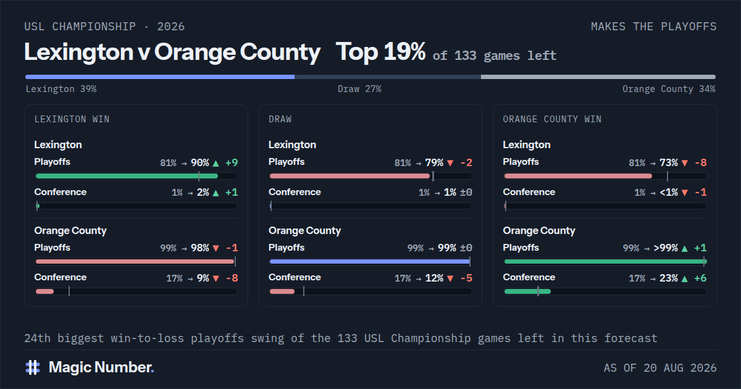Click green up arrow beside Lexington 90% playoffs
The width and height of the screenshot is (741, 389).
click(x=216, y=163)
